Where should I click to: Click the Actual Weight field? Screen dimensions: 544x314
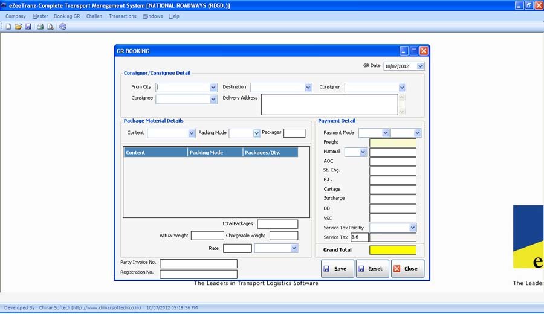(207, 235)
